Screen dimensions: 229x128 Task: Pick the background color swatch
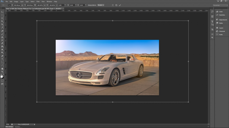click(x=3, y=78)
